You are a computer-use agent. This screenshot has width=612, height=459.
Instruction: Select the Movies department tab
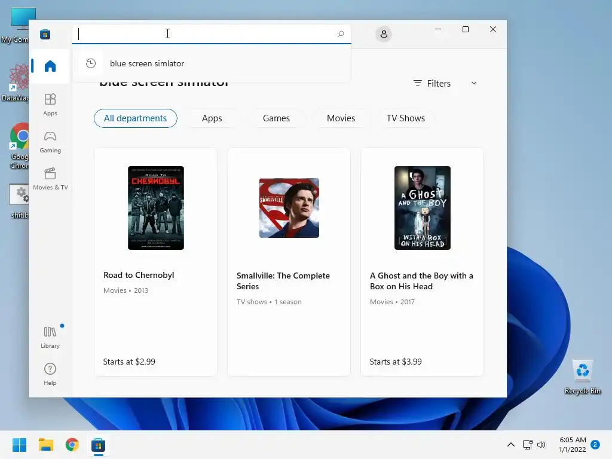341,118
